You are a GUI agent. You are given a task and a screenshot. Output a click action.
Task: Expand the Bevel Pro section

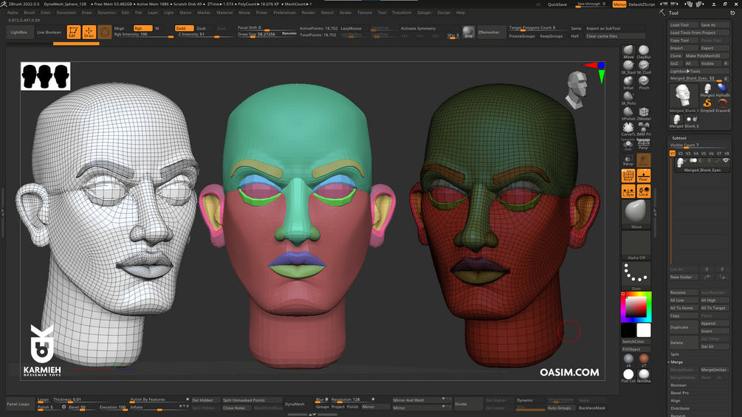tap(679, 393)
